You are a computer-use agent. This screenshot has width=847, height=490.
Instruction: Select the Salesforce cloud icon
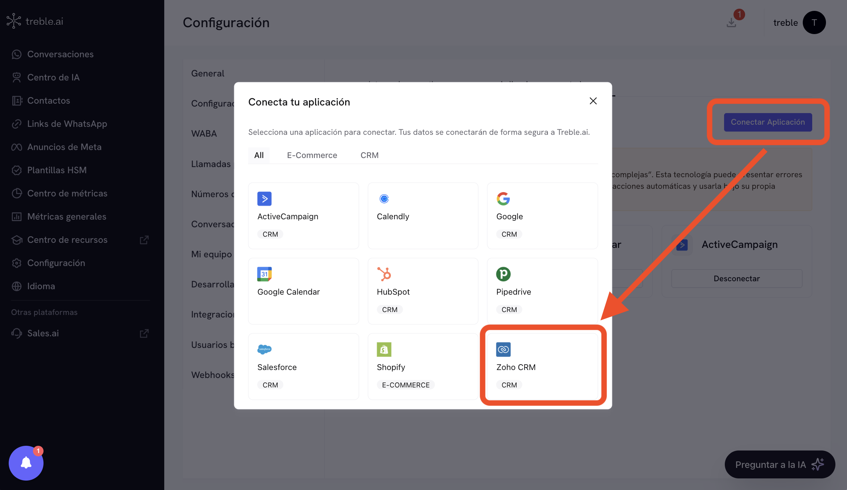pos(265,349)
